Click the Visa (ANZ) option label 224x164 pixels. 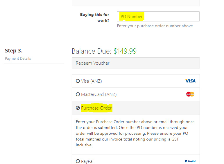click(x=92, y=81)
